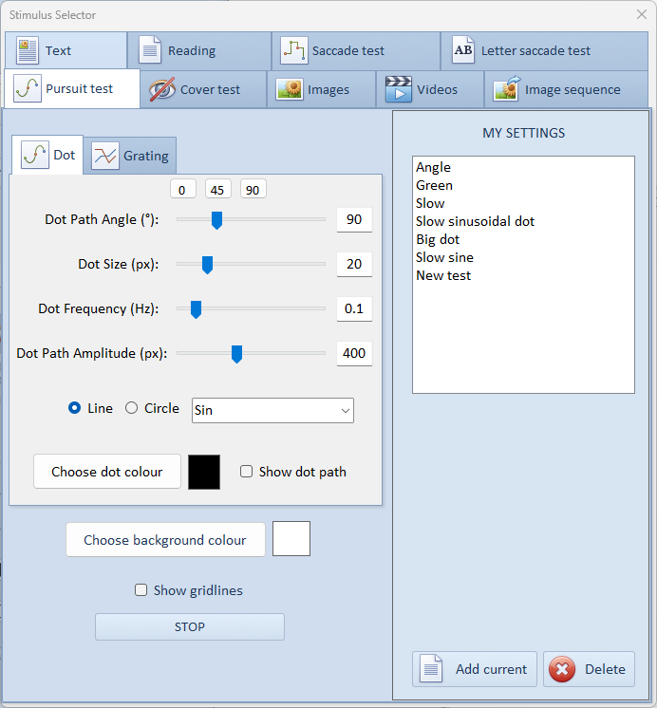Screen dimensions: 657x708
Task: Click the red Delete cross icon
Action: [x=563, y=669]
